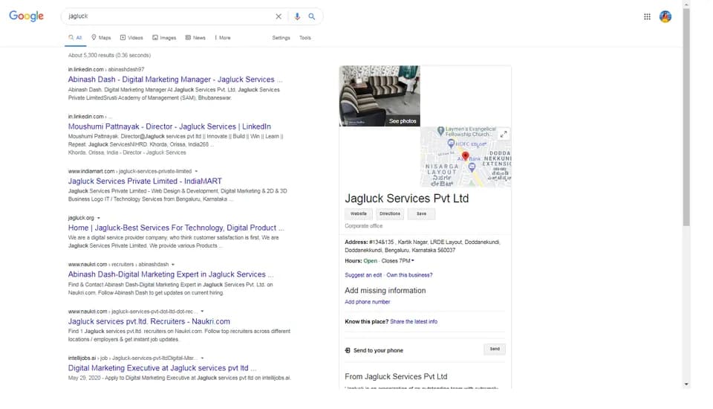
Task: Switch to Videos tab
Action: coord(131,38)
